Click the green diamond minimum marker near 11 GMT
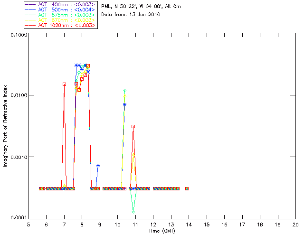Image resolution: width=304 pixels, height=243 pixels. pos(133,212)
